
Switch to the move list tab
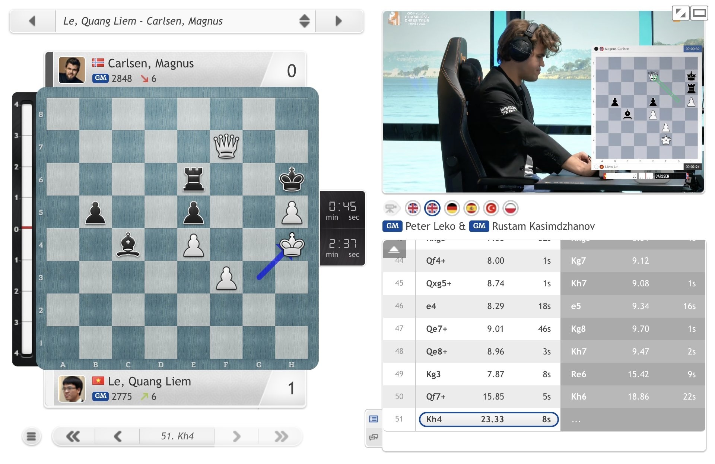coord(374,419)
